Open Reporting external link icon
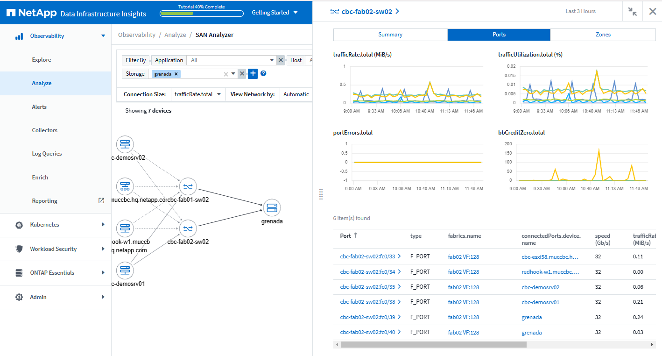662x356 pixels. [x=101, y=200]
